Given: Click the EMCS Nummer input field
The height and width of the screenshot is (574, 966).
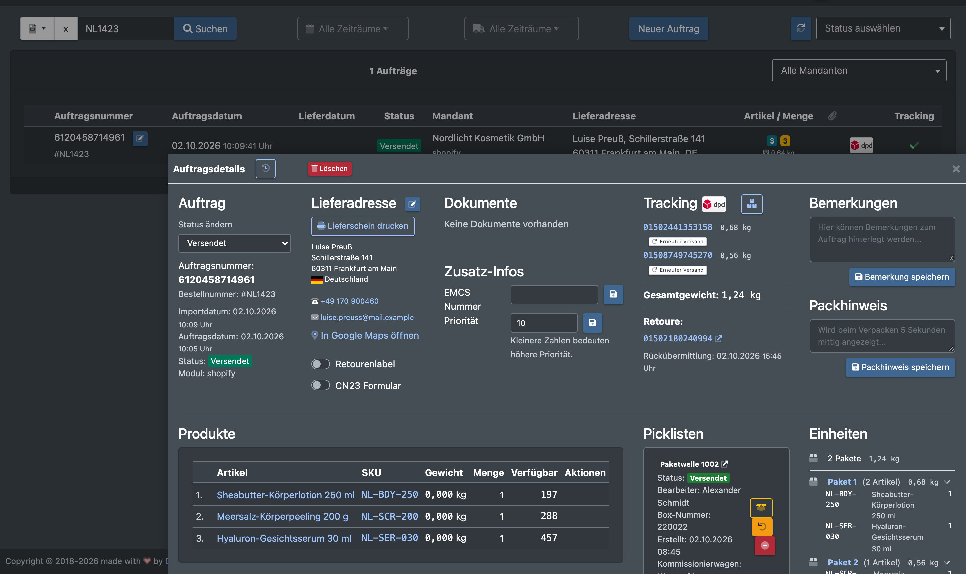Looking at the screenshot, I should [x=554, y=295].
